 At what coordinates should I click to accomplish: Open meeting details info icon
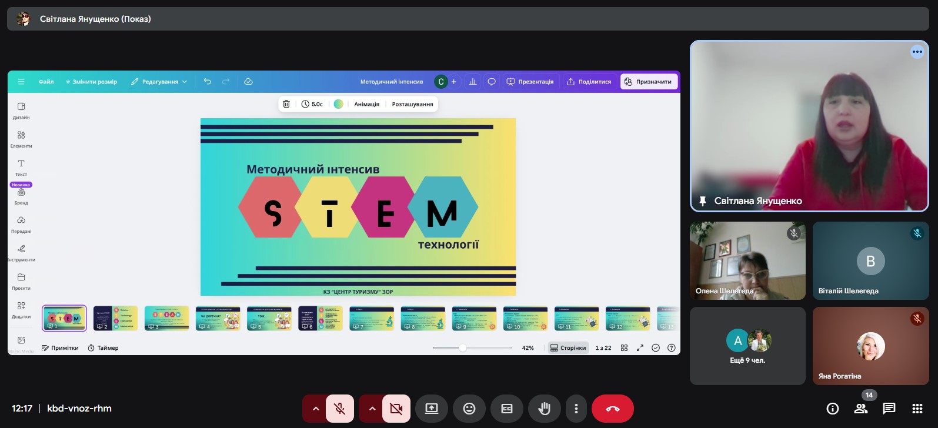click(x=832, y=409)
